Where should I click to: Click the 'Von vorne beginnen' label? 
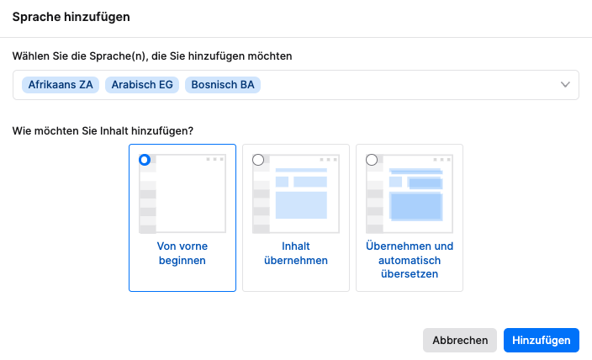point(182,253)
